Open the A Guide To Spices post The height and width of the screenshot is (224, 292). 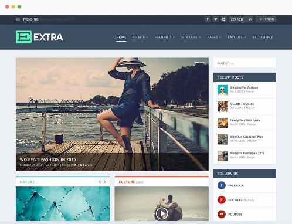pos(242,104)
